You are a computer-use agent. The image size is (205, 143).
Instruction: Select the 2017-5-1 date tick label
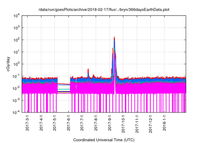coord(55,123)
